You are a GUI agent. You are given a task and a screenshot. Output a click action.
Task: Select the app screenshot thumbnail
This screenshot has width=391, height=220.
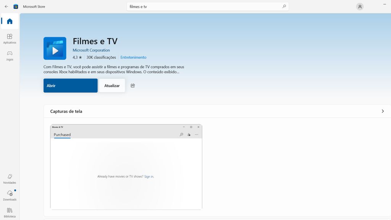[x=126, y=167]
